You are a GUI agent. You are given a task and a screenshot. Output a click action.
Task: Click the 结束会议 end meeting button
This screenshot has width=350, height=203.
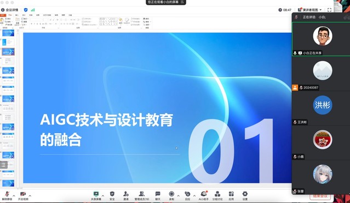point(320,196)
